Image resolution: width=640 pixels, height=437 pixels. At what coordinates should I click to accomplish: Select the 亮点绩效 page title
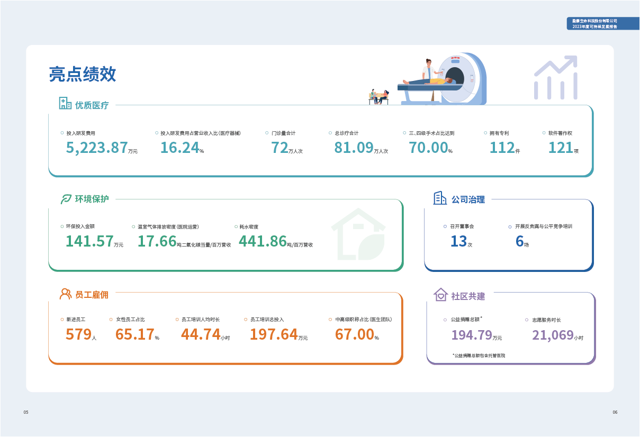[x=82, y=75]
